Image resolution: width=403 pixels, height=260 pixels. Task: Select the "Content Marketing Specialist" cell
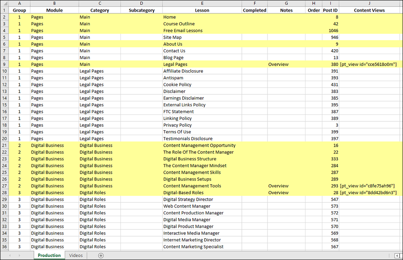coord(202,247)
